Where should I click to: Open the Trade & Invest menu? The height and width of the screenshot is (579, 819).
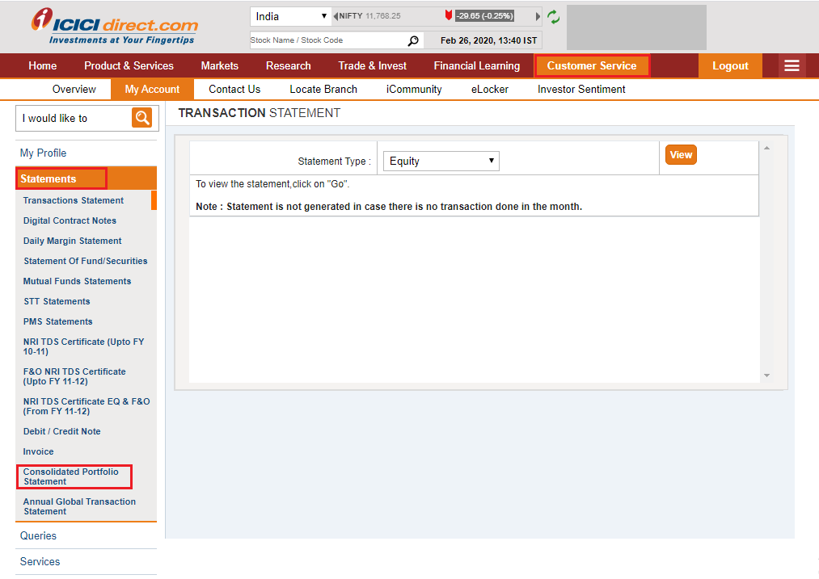pos(373,65)
